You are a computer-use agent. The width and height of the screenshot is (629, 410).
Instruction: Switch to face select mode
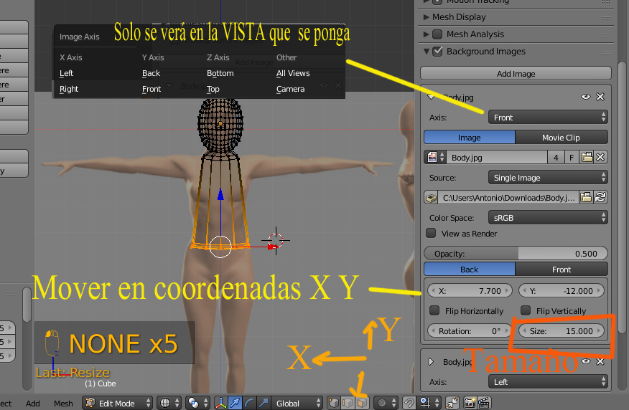(362, 403)
